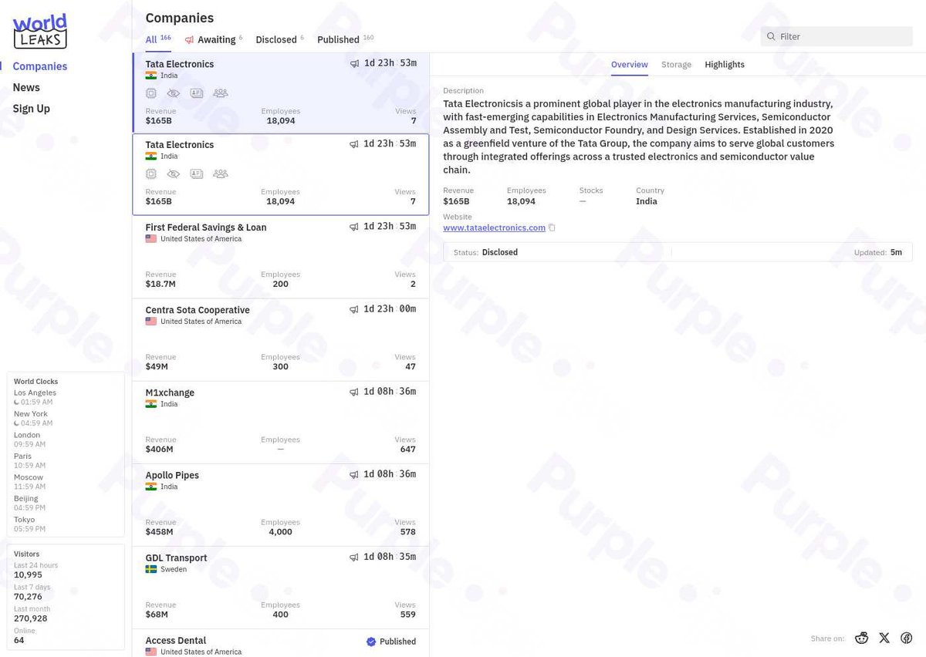Click crossed-eye icon in outlined Tata Electronics card
The width and height of the screenshot is (926, 657).
pyautogui.click(x=174, y=174)
